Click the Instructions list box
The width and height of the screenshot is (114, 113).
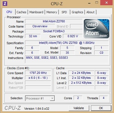click(x=67, y=59)
